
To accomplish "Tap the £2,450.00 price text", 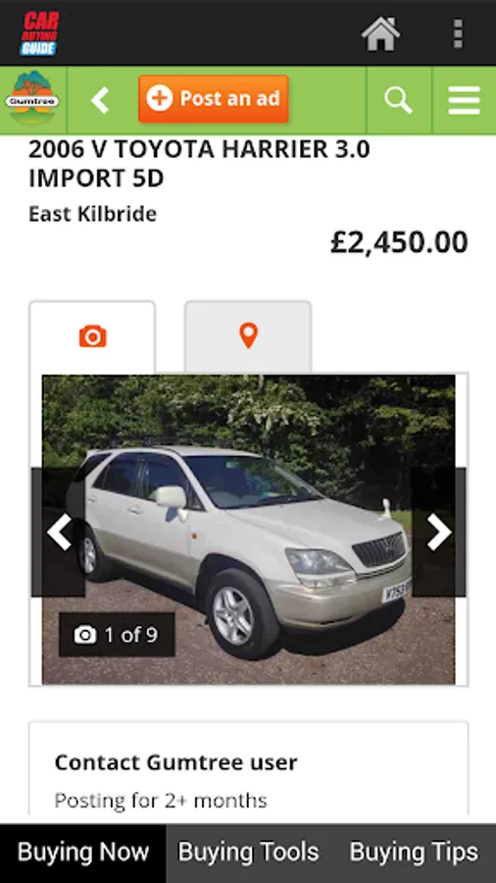I will [399, 242].
